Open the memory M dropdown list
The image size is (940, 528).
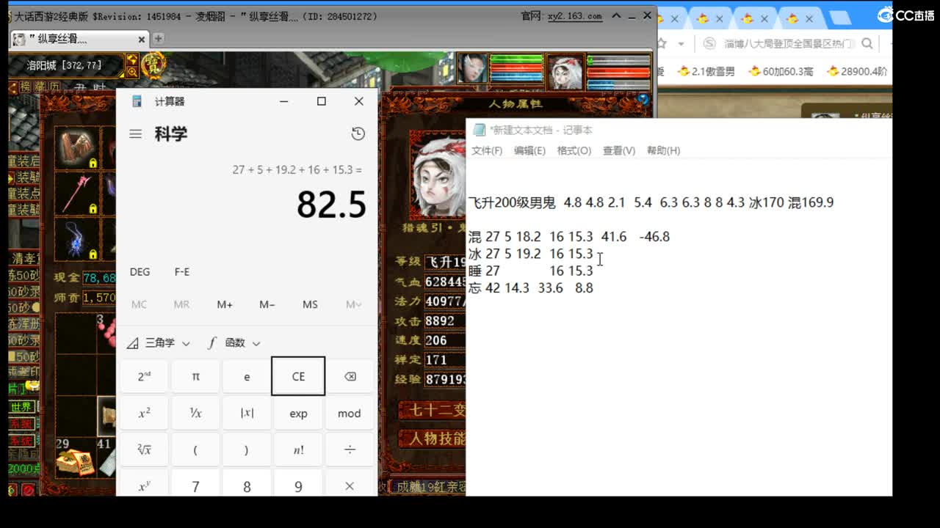pyautogui.click(x=353, y=304)
